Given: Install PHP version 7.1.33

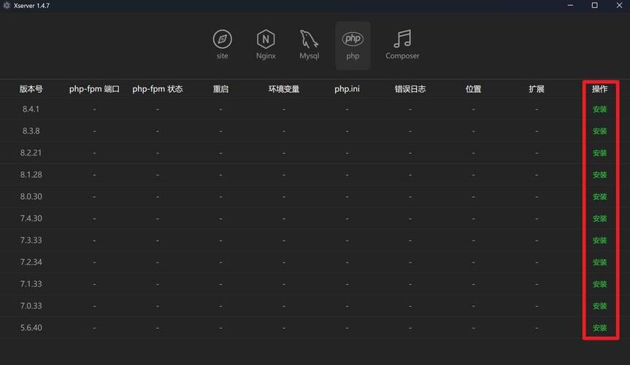Looking at the screenshot, I should [599, 284].
